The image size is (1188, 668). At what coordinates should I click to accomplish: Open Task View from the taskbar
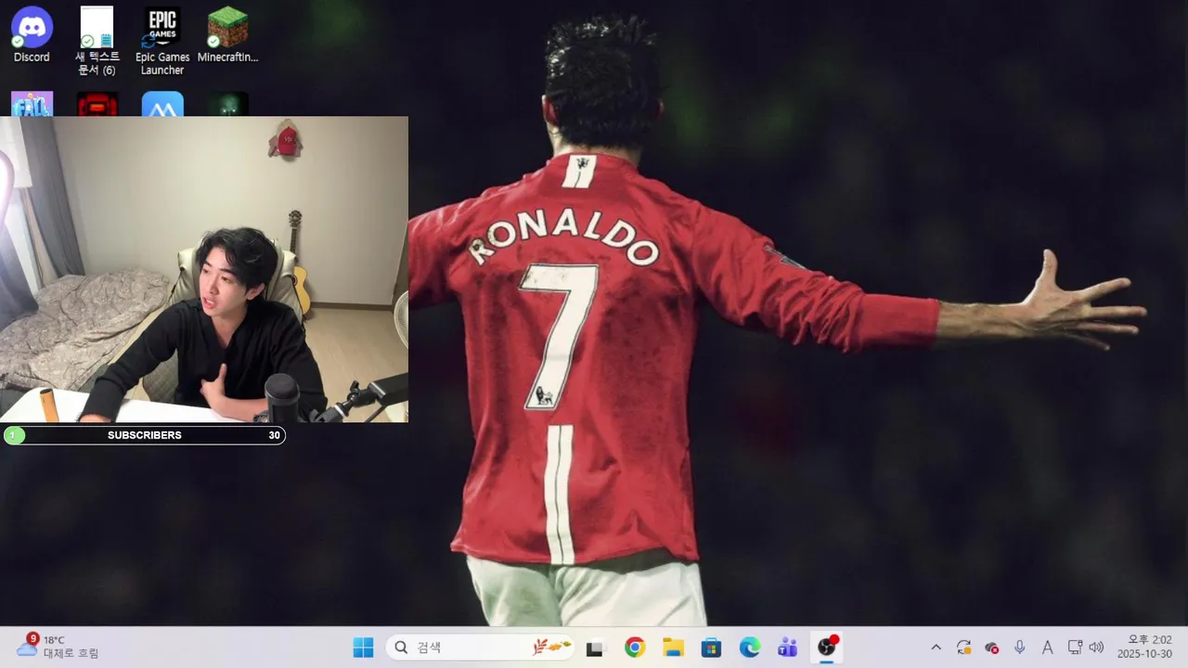[595, 648]
